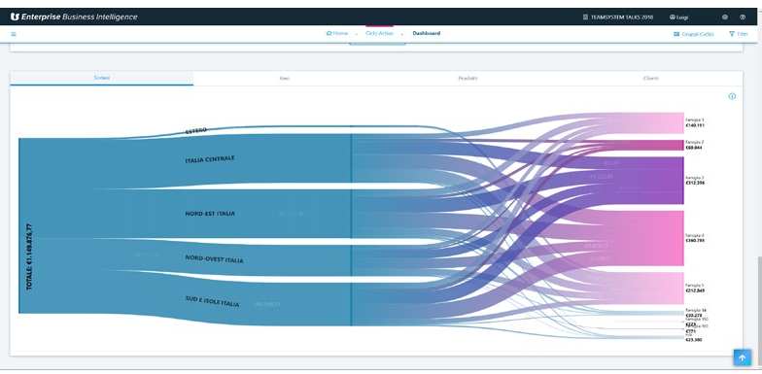The height and width of the screenshot is (374, 762).
Task: Click the Famiglia 3 €312.356 label
Action: click(x=695, y=181)
